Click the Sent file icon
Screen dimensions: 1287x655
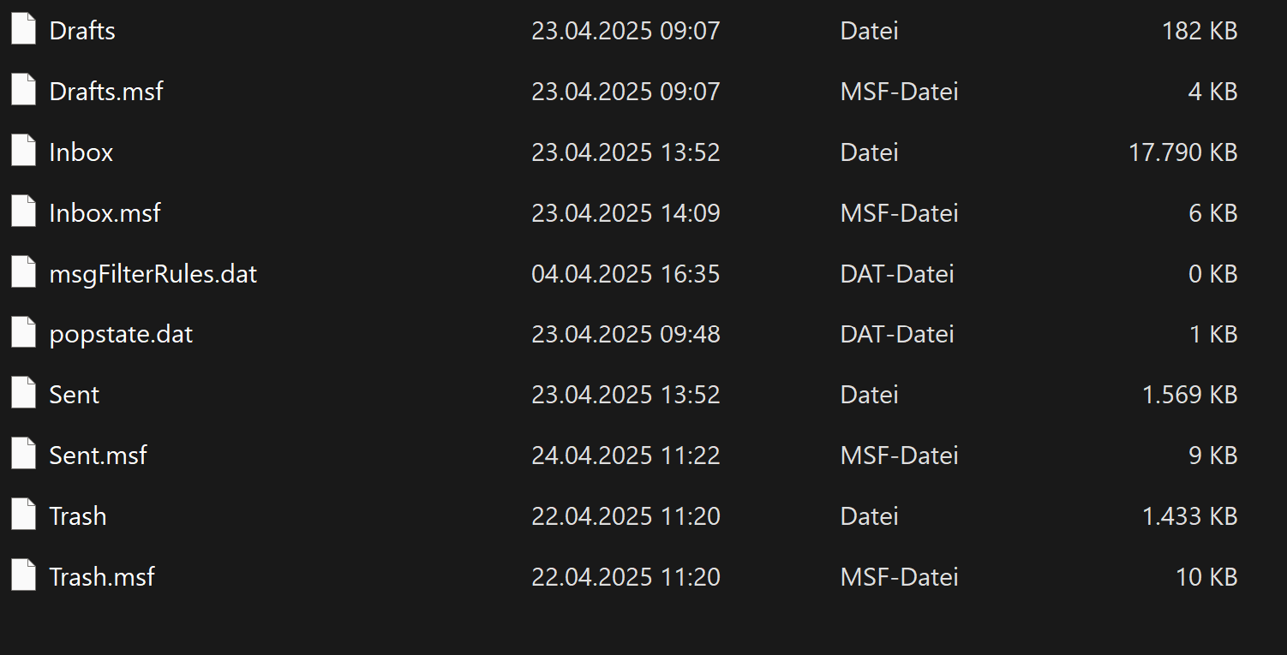pos(23,395)
